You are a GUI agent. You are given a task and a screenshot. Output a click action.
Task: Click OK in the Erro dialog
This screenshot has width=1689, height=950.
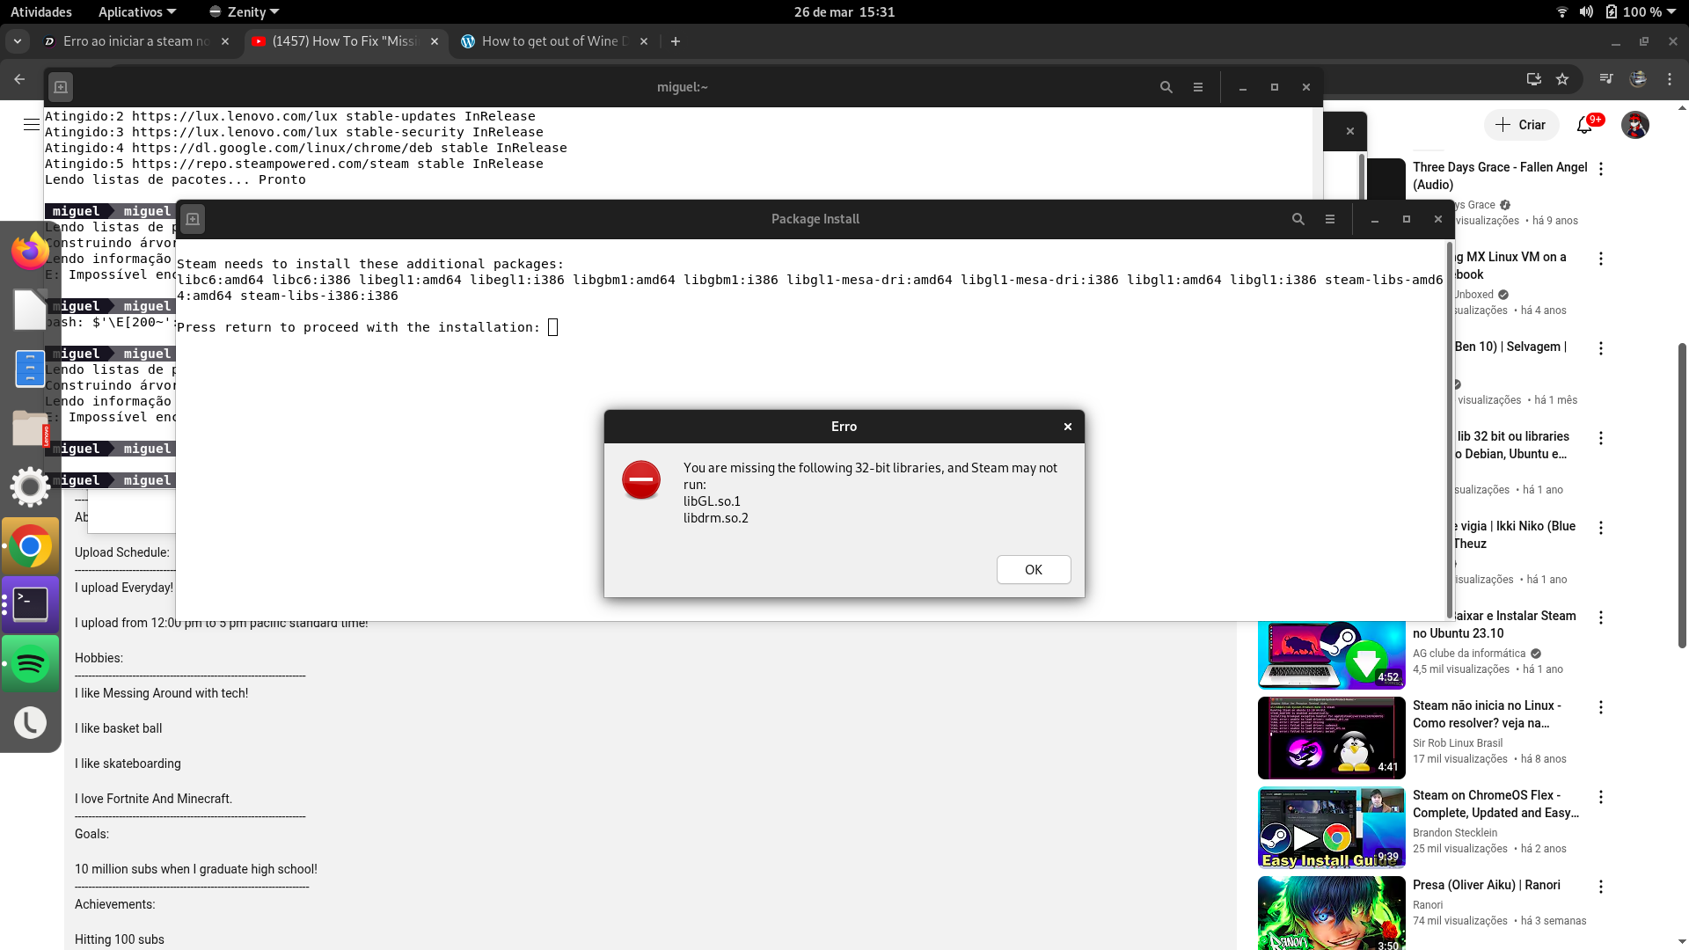click(1033, 569)
